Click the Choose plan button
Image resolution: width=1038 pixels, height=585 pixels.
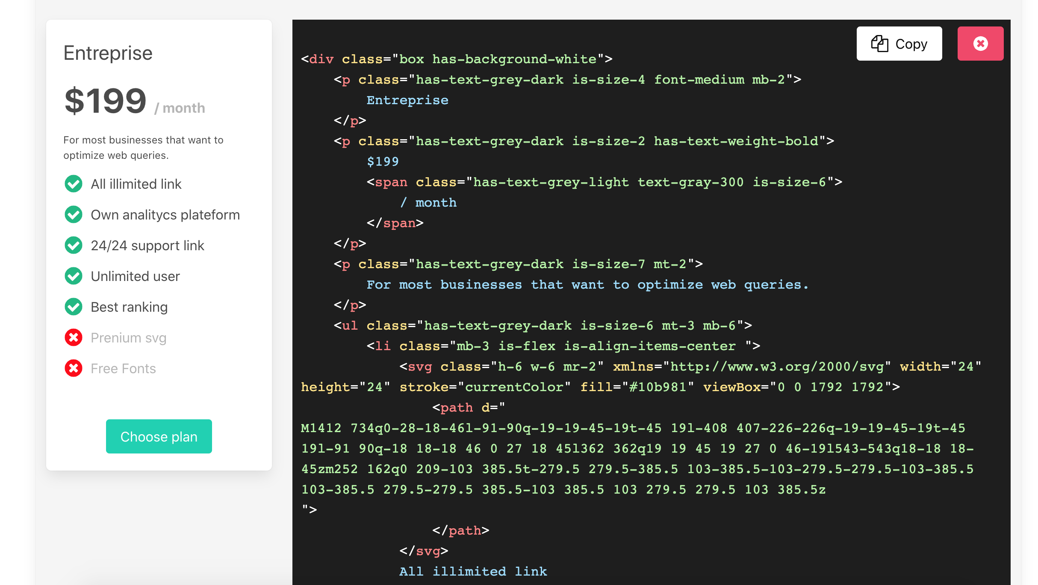(159, 436)
